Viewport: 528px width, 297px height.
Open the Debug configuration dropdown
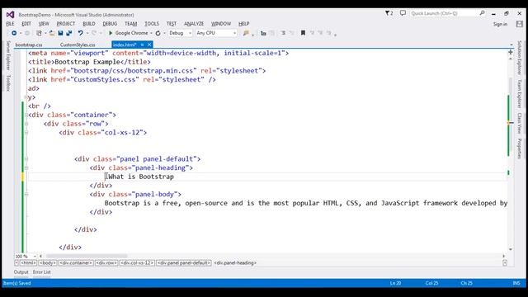(x=180, y=33)
